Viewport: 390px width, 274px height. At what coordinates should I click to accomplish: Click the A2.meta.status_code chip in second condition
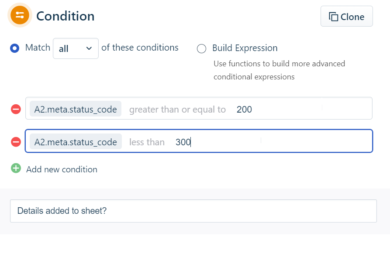pos(76,142)
